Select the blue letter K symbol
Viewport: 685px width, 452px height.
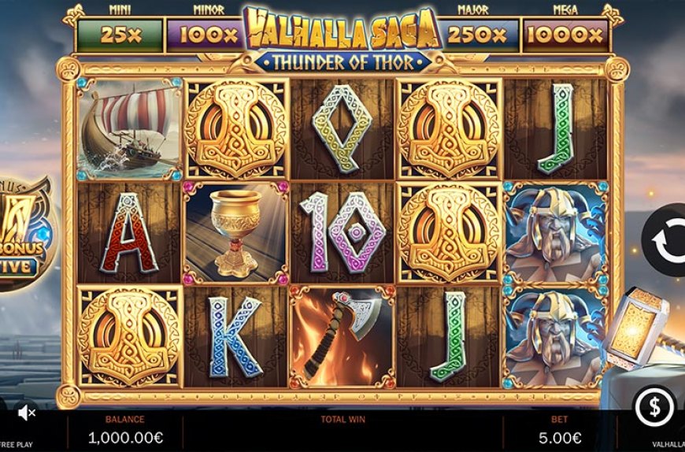235,337
